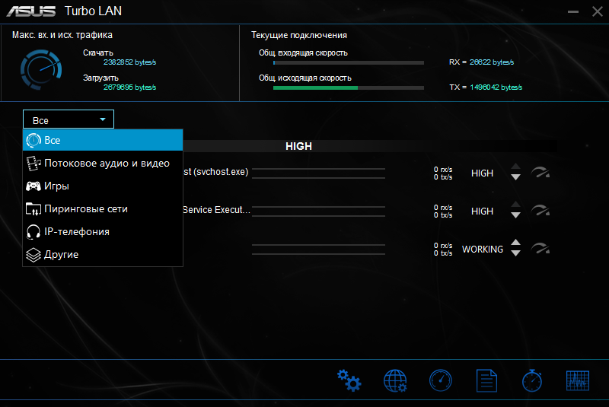Image resolution: width=609 pixels, height=407 pixels.
Task: Click the speedometer icon in Service Execut row
Action: click(540, 210)
